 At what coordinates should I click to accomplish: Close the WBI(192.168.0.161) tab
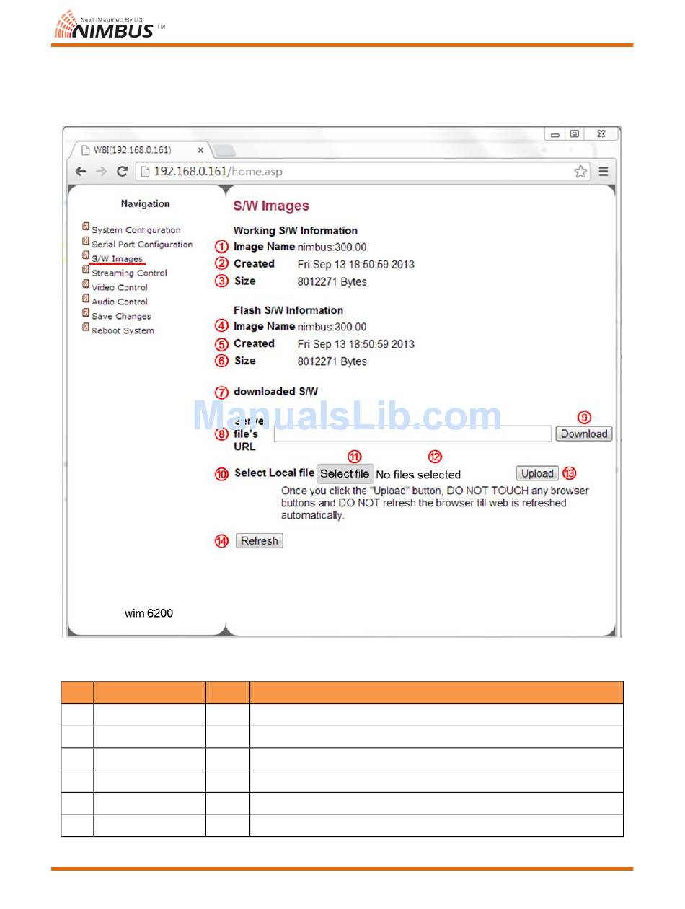[200, 151]
